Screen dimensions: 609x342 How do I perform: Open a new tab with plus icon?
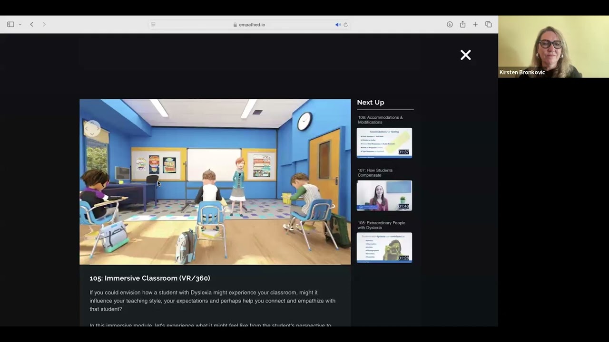point(475,24)
